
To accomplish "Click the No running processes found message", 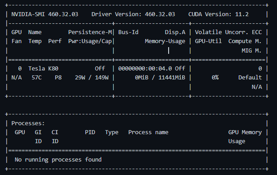I will pos(58,160).
